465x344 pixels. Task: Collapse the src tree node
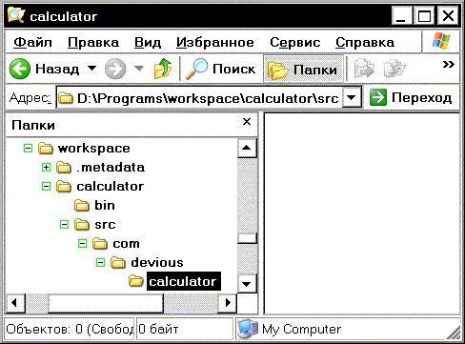click(64, 225)
